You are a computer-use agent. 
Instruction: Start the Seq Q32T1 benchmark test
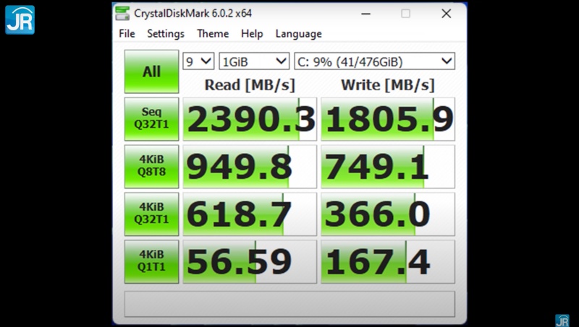pyautogui.click(x=151, y=118)
